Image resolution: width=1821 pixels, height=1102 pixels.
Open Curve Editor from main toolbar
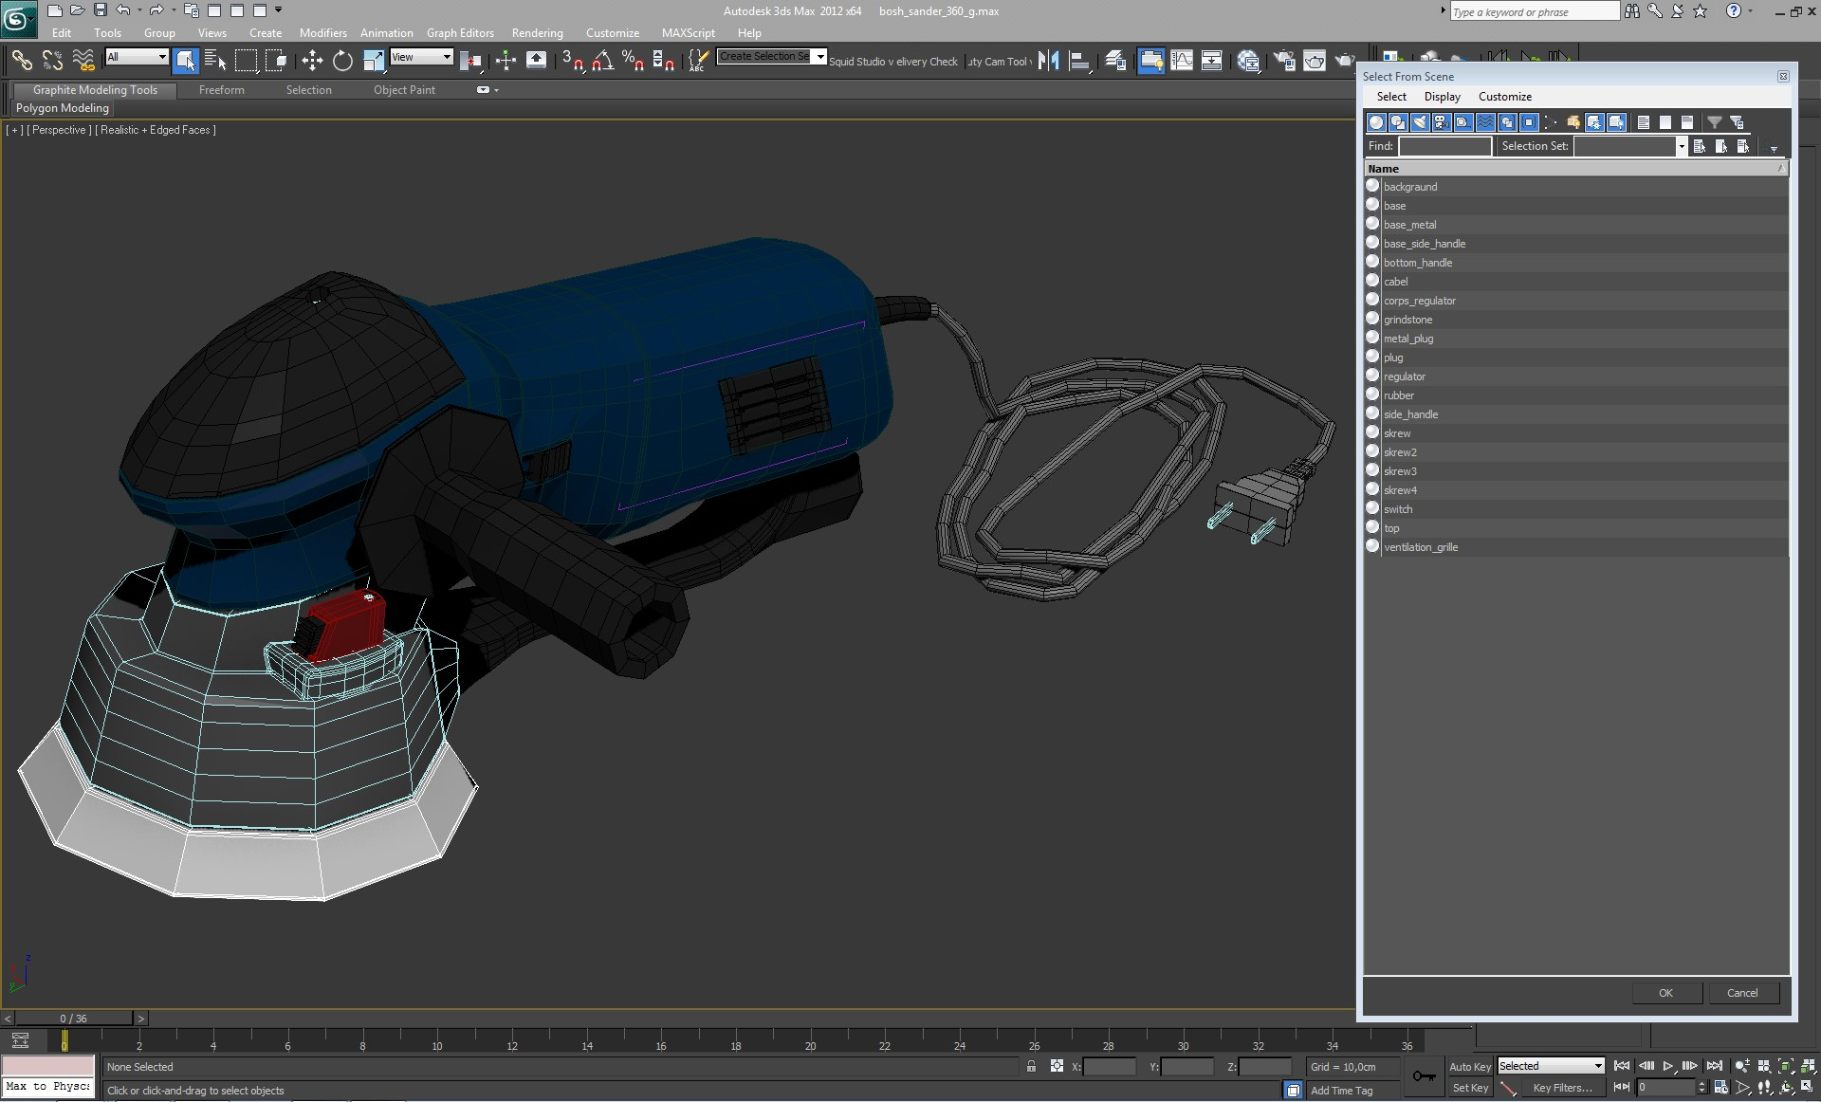coord(1182,61)
